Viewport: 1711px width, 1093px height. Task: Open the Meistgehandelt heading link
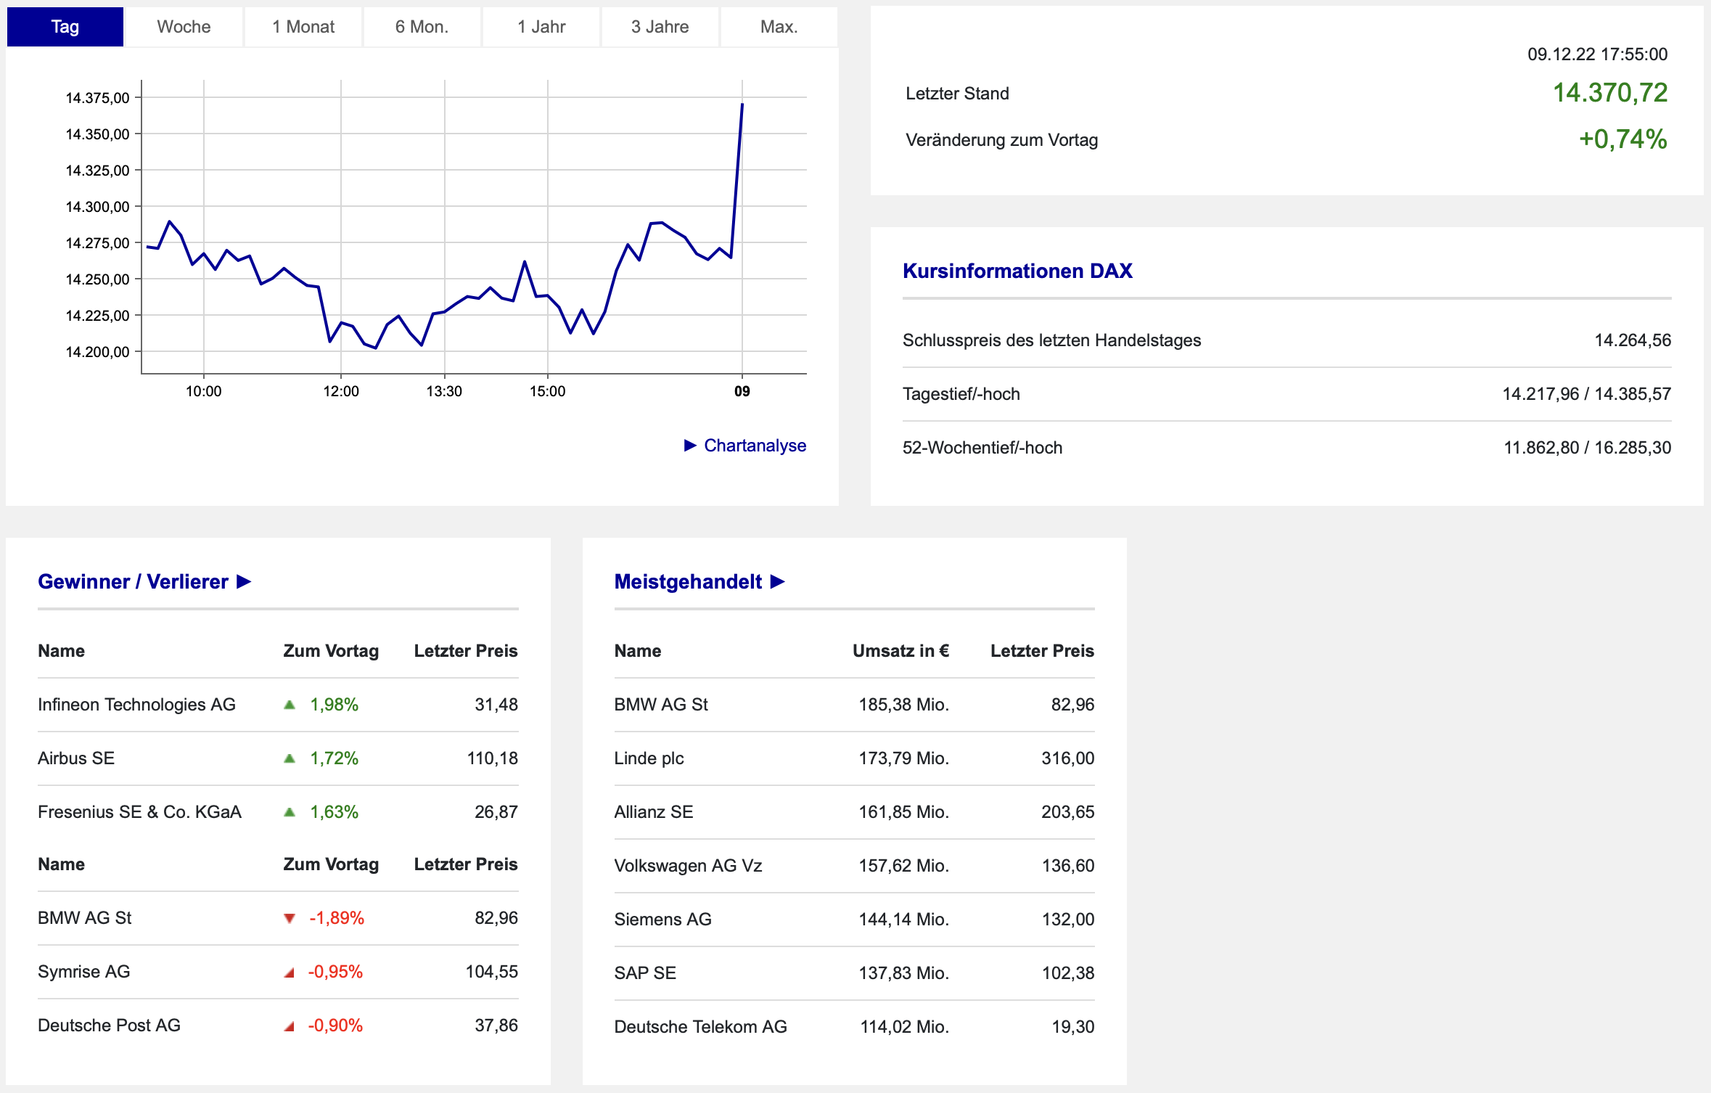pyautogui.click(x=687, y=581)
